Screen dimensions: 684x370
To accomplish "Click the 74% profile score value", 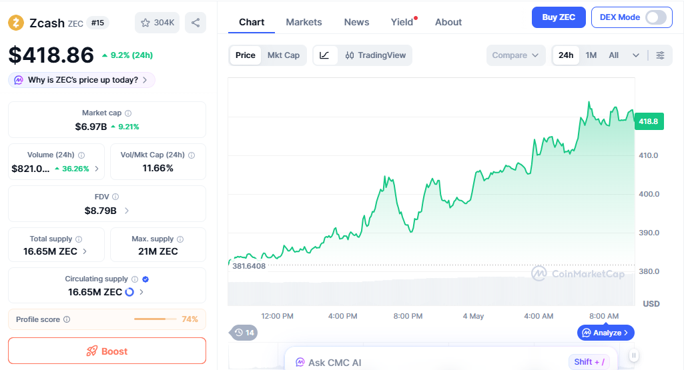I will tap(190, 319).
